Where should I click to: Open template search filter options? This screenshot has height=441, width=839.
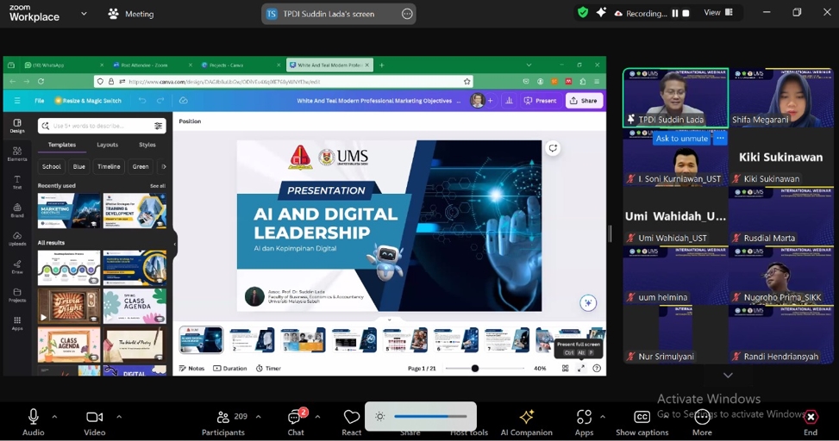click(x=159, y=126)
